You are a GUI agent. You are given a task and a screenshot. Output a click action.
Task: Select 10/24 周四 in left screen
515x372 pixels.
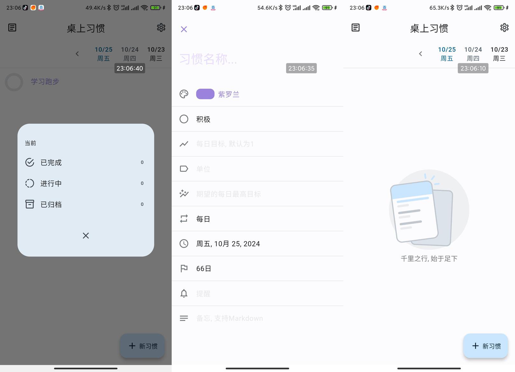pos(130,54)
